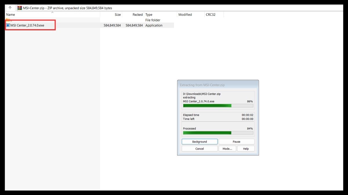This screenshot has width=348, height=195.
Task: Select MSI Center_2.0.74.0.exe in the file list
Action: 27,25
